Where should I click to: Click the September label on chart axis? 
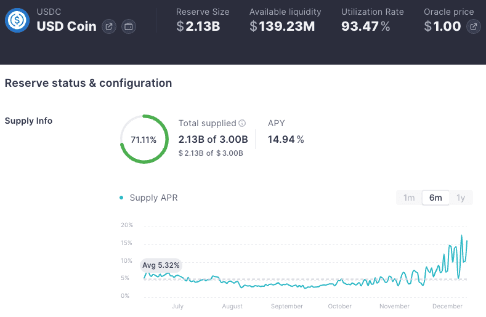pos(286,306)
